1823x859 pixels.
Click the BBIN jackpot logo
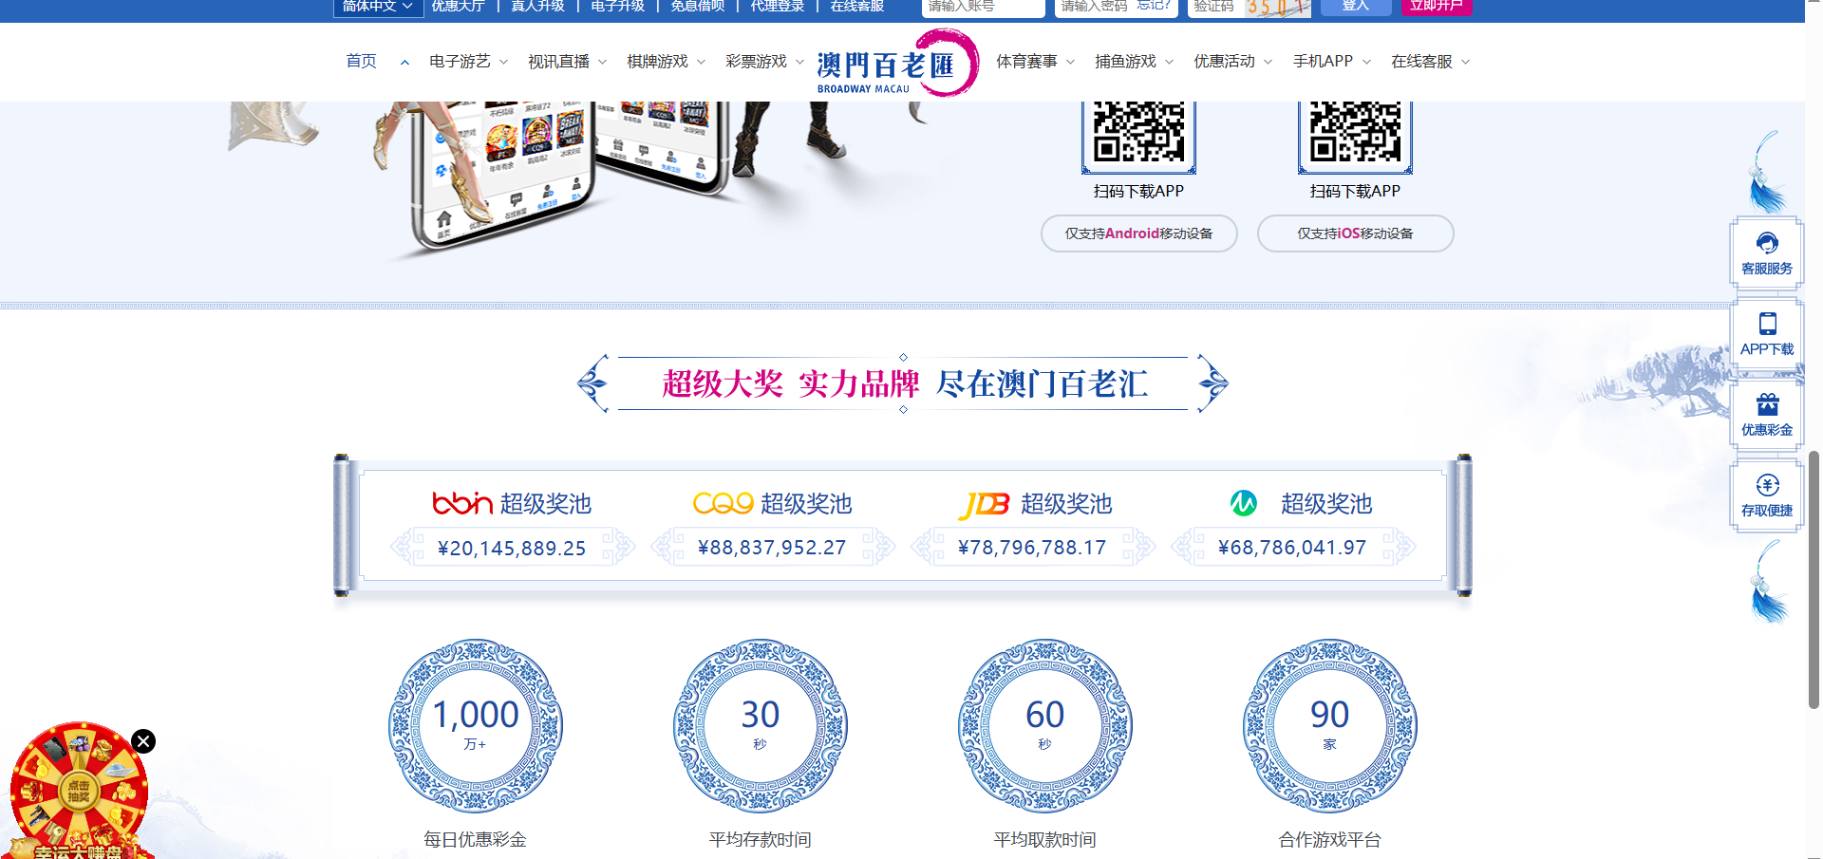461,503
